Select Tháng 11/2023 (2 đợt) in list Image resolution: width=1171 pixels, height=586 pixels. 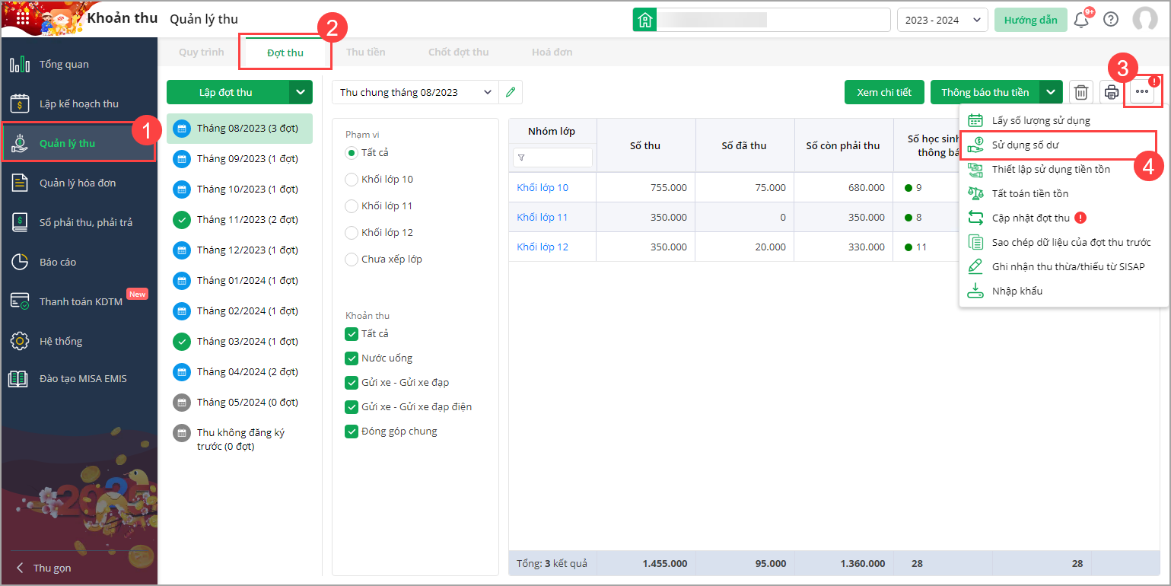(x=247, y=220)
